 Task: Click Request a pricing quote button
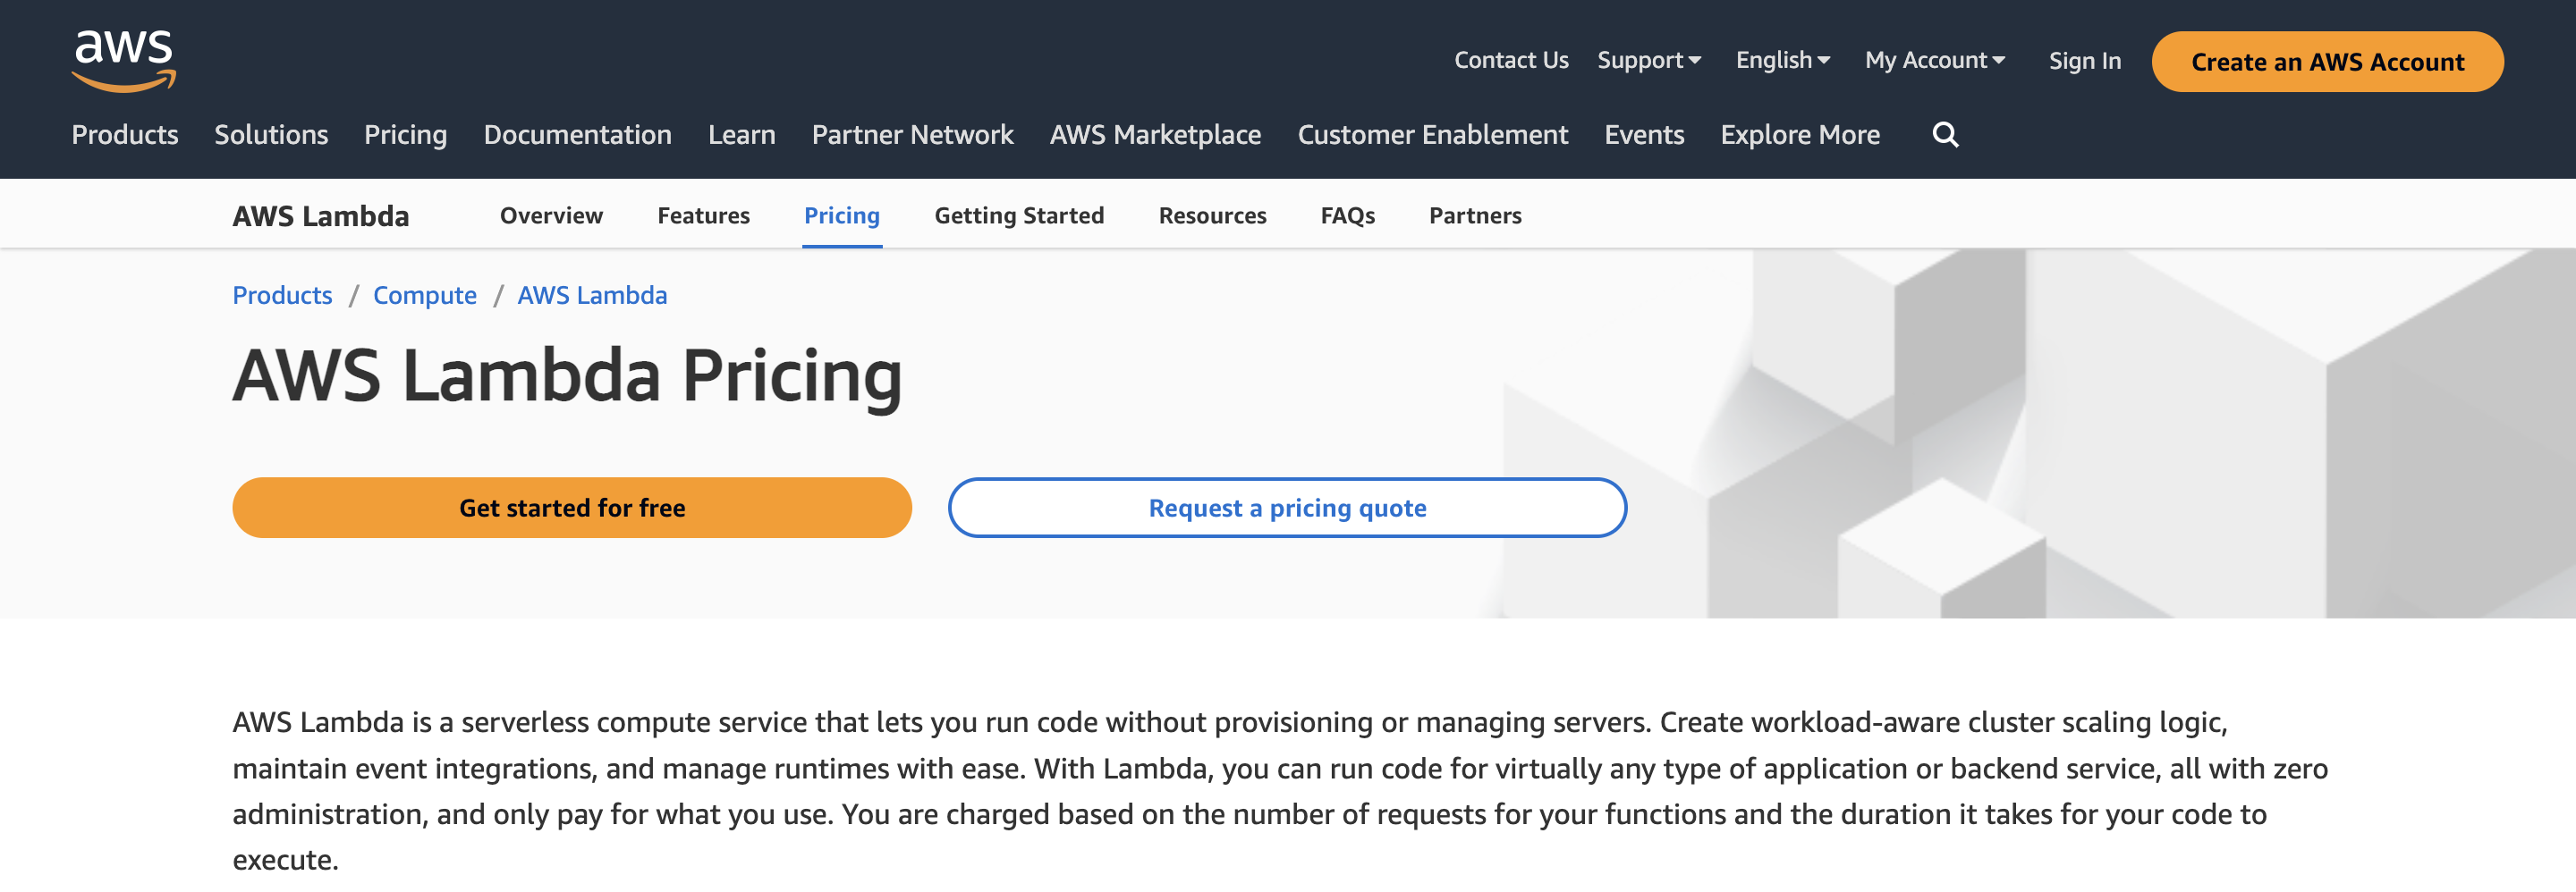tap(1287, 508)
